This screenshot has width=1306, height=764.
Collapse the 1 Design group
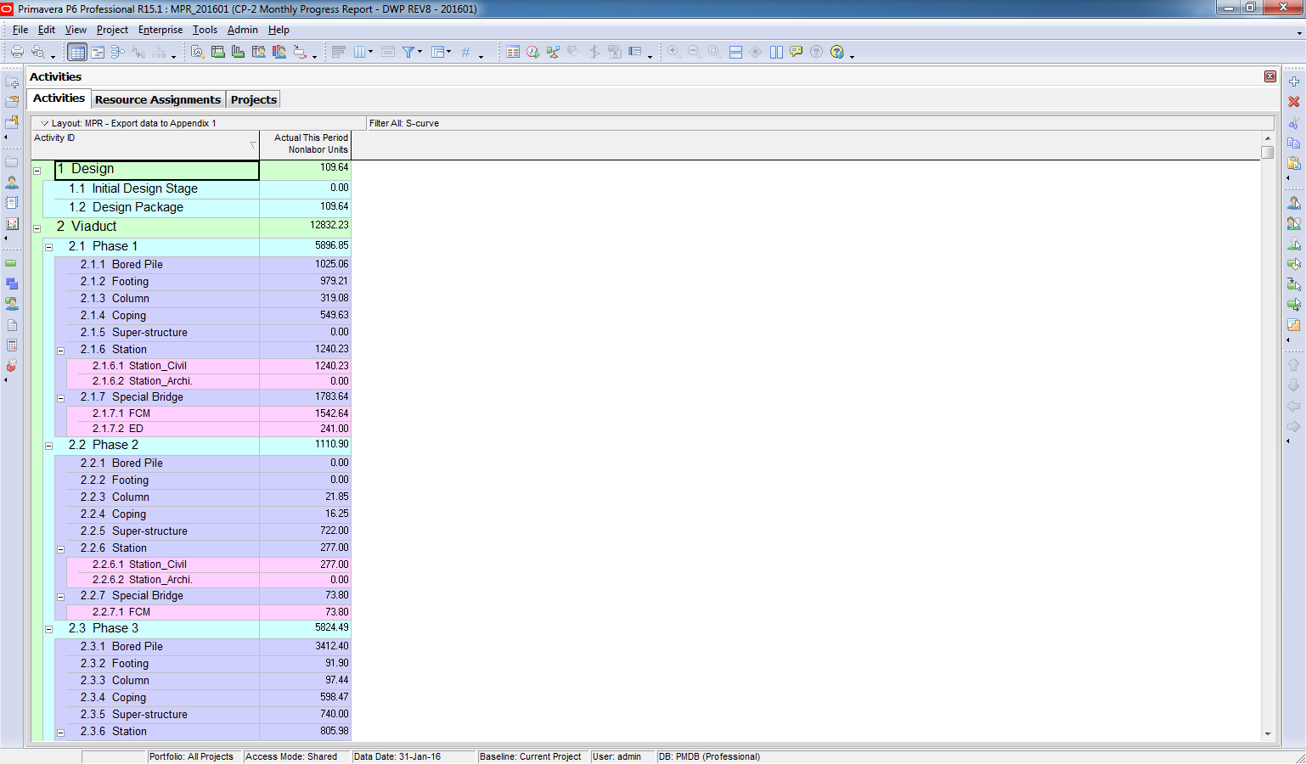(37, 171)
